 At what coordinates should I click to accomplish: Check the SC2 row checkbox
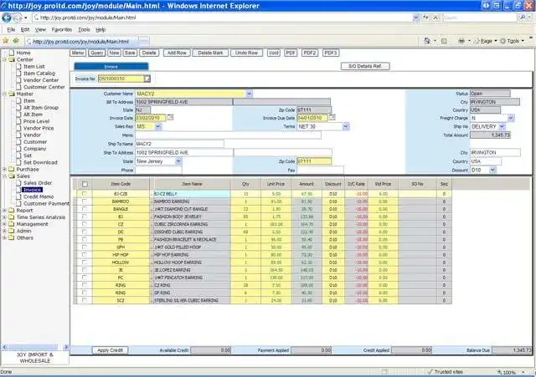pyautogui.click(x=84, y=300)
